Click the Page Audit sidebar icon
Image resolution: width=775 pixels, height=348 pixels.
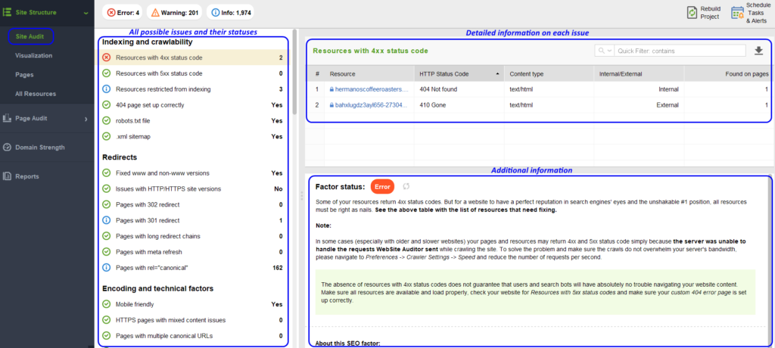pyautogui.click(x=7, y=119)
